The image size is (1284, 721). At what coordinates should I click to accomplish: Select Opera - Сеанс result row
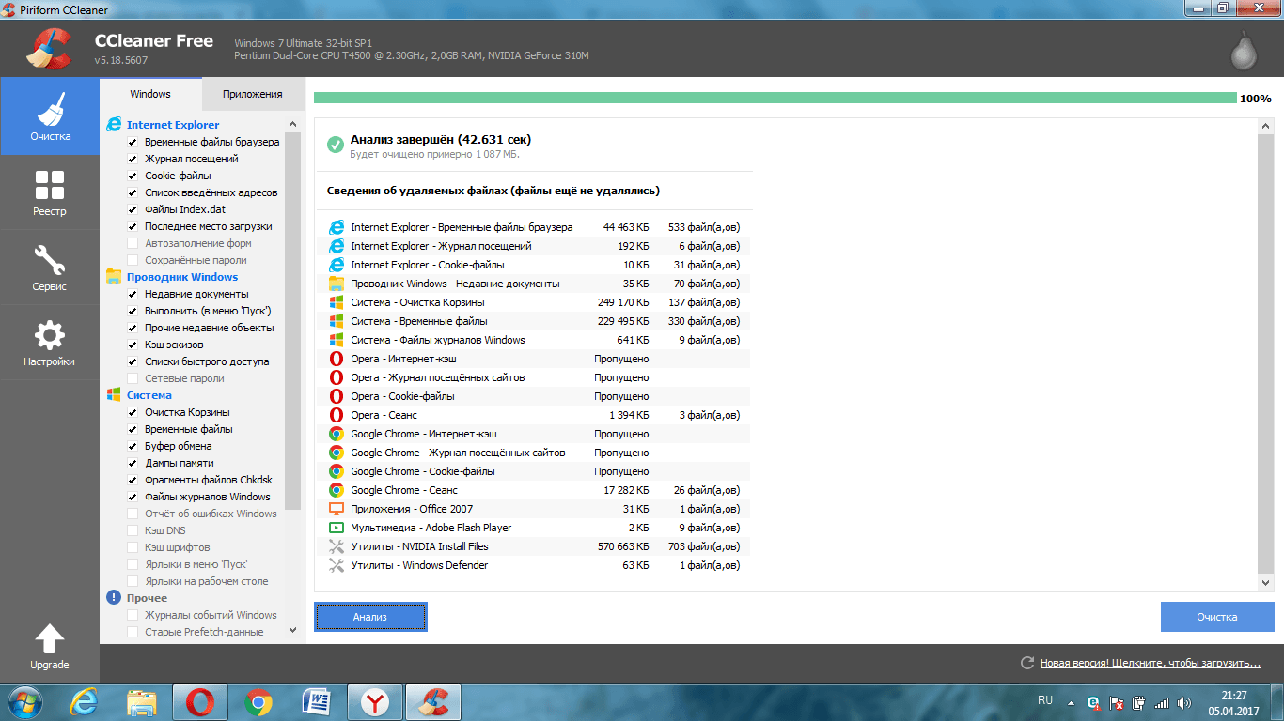pyautogui.click(x=535, y=415)
